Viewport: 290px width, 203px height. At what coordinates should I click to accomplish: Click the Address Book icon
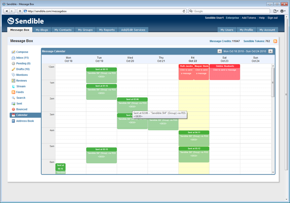coord(13,121)
